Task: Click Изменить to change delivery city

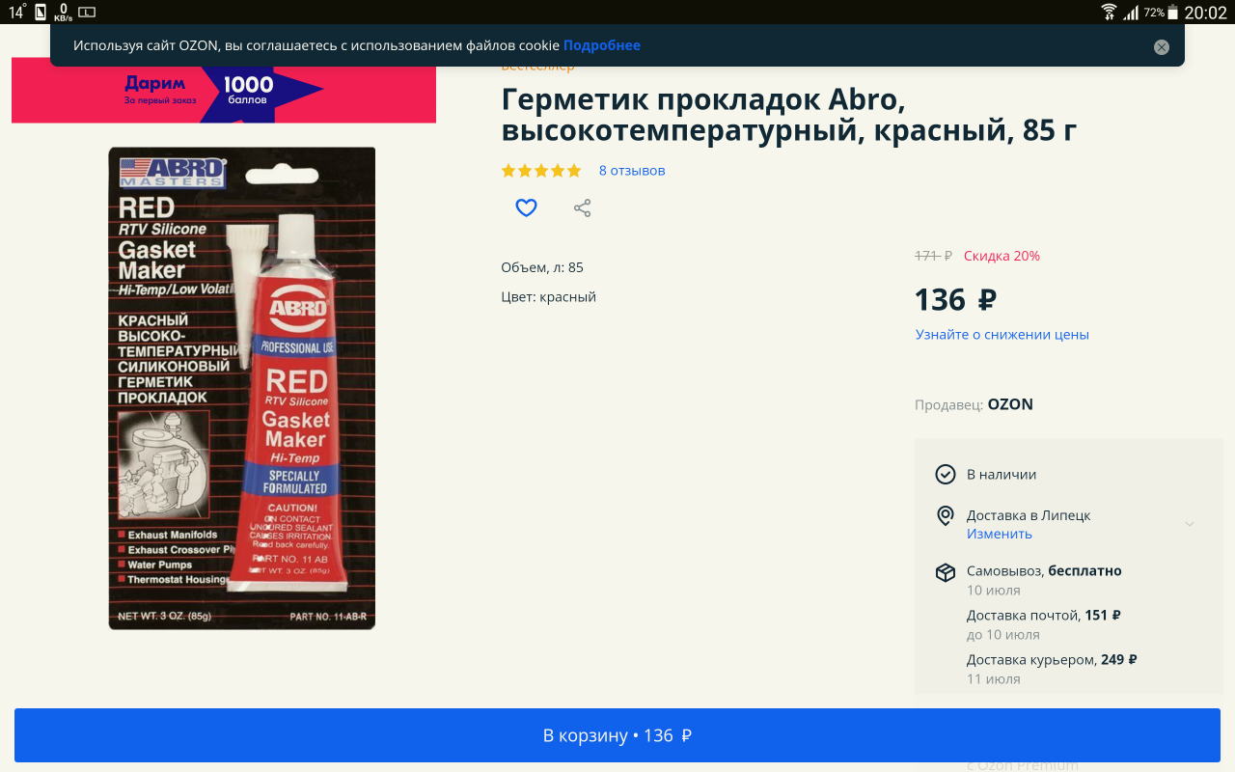Action: pyautogui.click(x=1000, y=534)
